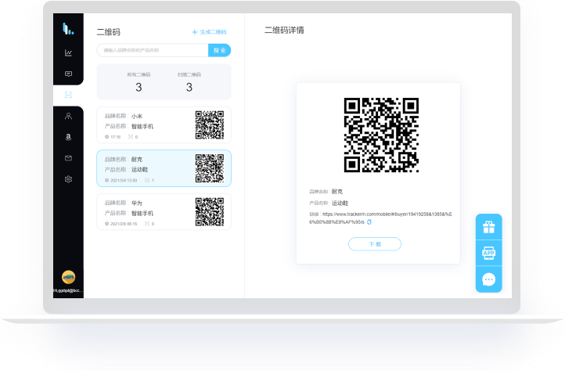Click the APP floating button

489,253
